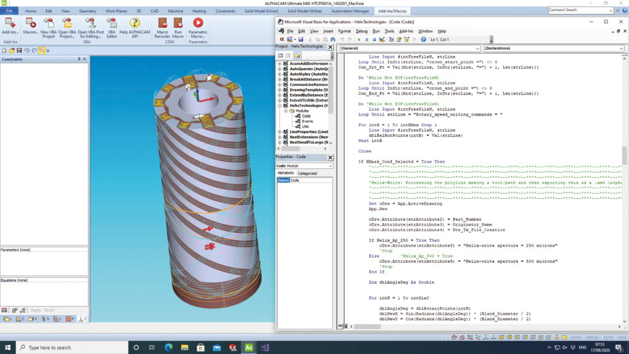Open Microsoft Edge from the taskbar

click(x=168, y=348)
